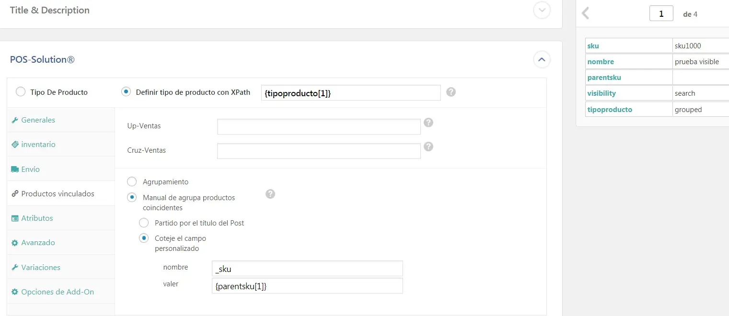Select Coteje el campo personalizado option
Viewport: 729px width, 316px height.
tap(144, 238)
